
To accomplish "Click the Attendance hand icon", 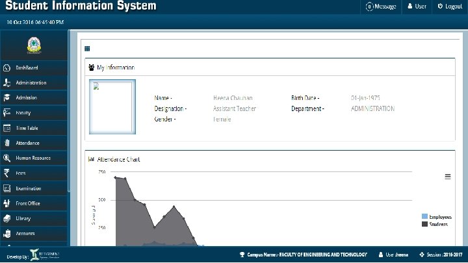I will pos(6,143).
